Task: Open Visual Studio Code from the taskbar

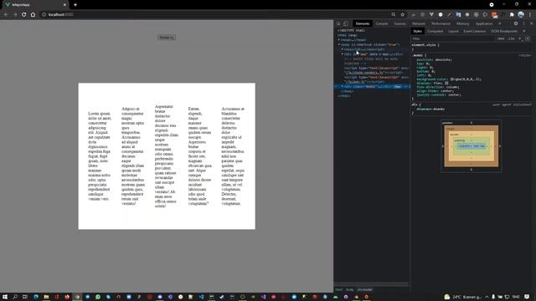Action: (201, 297)
